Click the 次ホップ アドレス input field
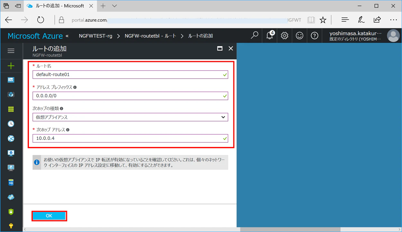Viewport: 402px width, 232px height. point(130,138)
